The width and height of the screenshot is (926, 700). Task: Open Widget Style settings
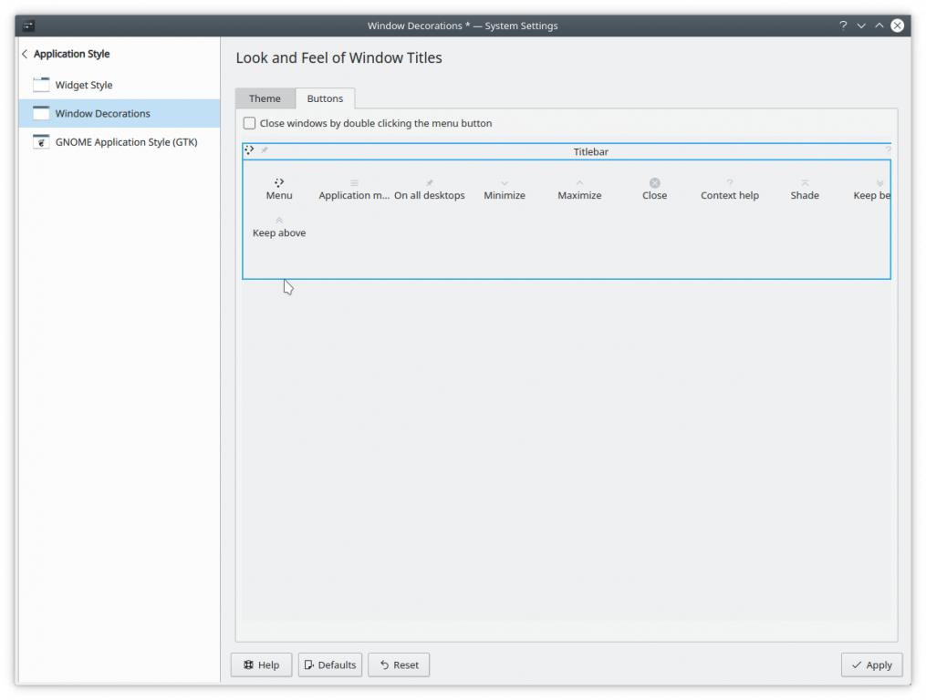click(84, 86)
